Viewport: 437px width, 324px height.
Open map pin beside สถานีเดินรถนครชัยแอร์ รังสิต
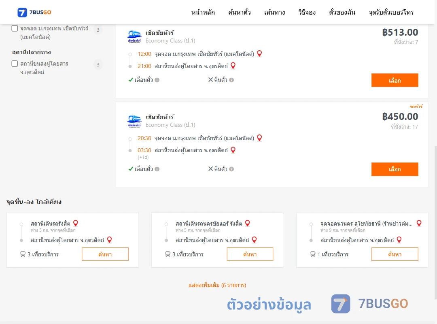pyautogui.click(x=248, y=223)
